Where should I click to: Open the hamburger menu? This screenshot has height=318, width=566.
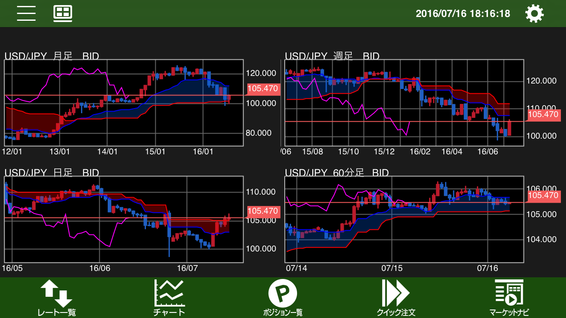(x=26, y=14)
